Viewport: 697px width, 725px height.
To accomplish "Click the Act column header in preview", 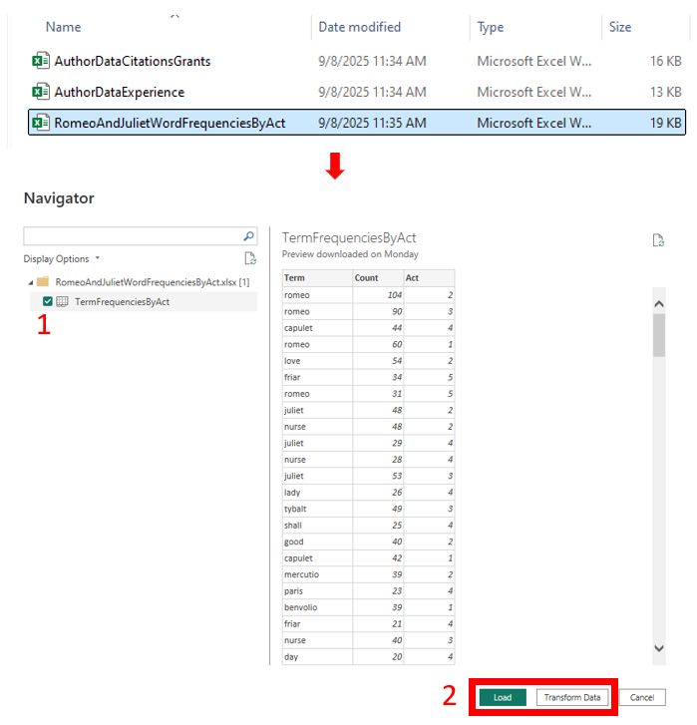I will (429, 278).
